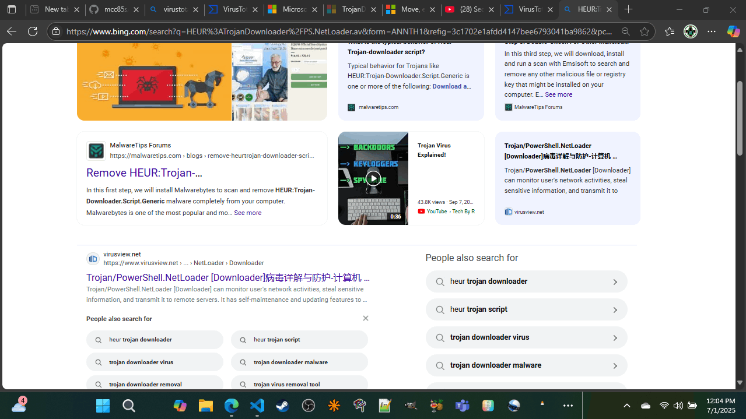Click the zoom magnifier icon in address bar
The height and width of the screenshot is (419, 746).
[x=625, y=31]
